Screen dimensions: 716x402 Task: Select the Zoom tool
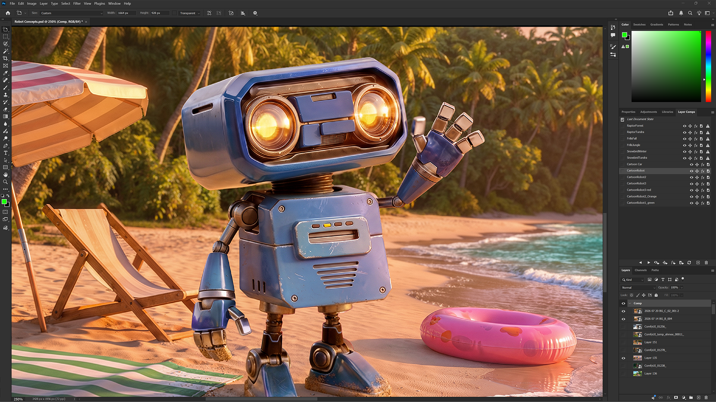[6, 182]
